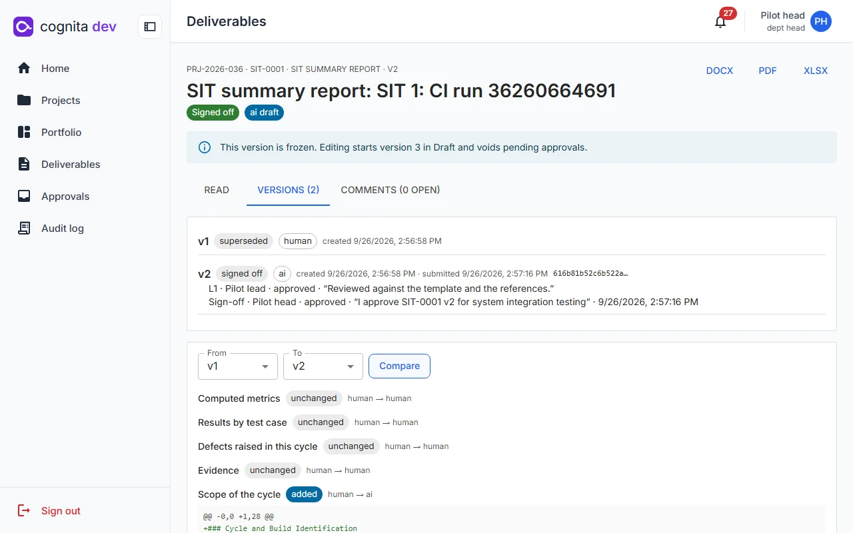Open notifications bell with 27 alerts
The image size is (853, 533).
tap(720, 21)
